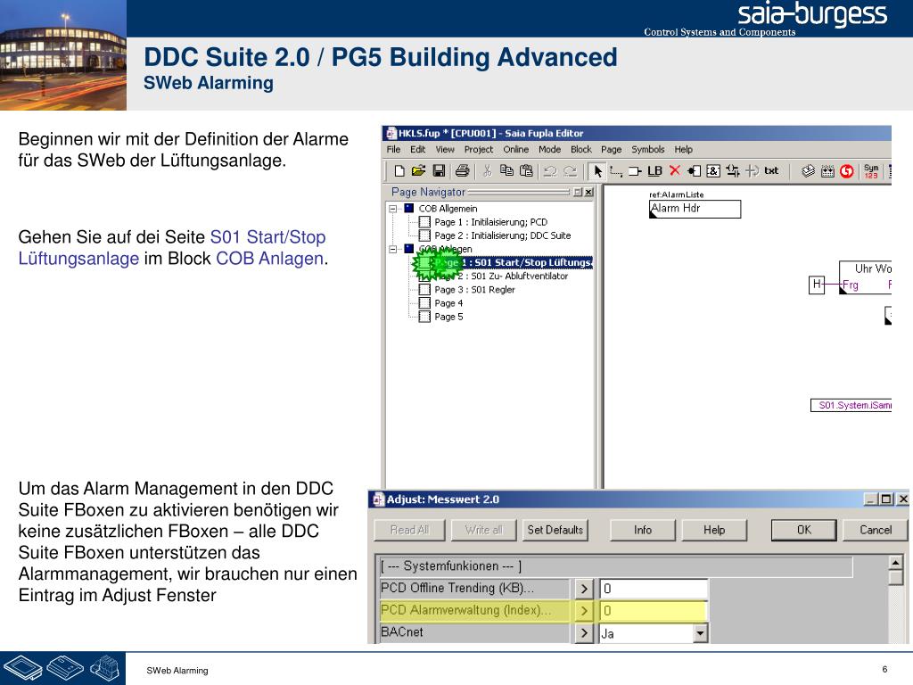
Task: Open the Symbols menu
Action: coord(648,150)
